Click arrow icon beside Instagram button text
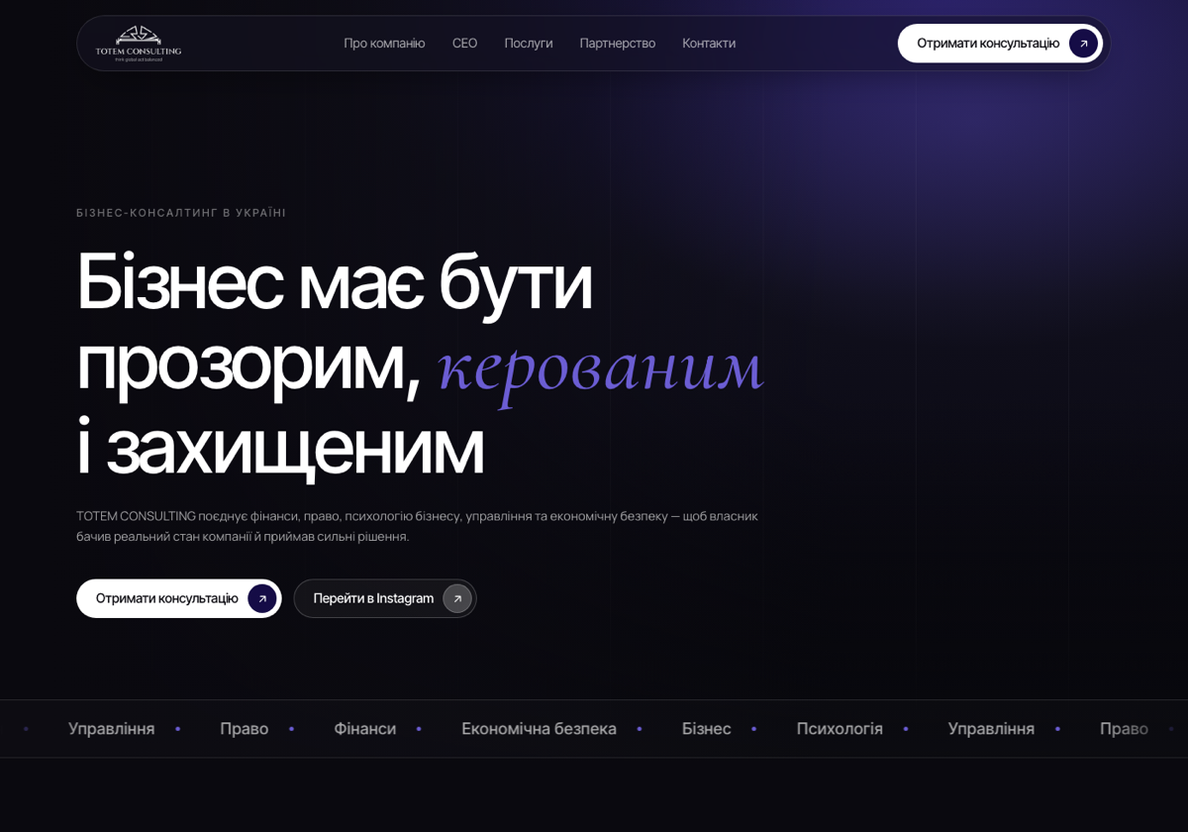 tap(457, 598)
